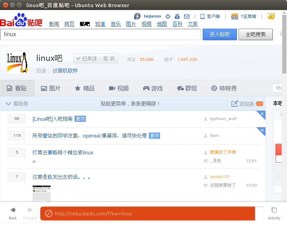
Task: Switch to the 游戏 tab
Action: [x=153, y=88]
